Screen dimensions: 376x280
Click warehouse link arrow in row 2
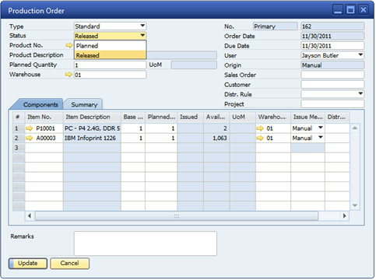pyautogui.click(x=260, y=138)
